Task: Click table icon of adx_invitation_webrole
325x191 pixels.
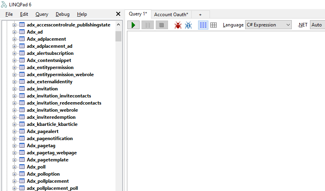Action: 22,110
